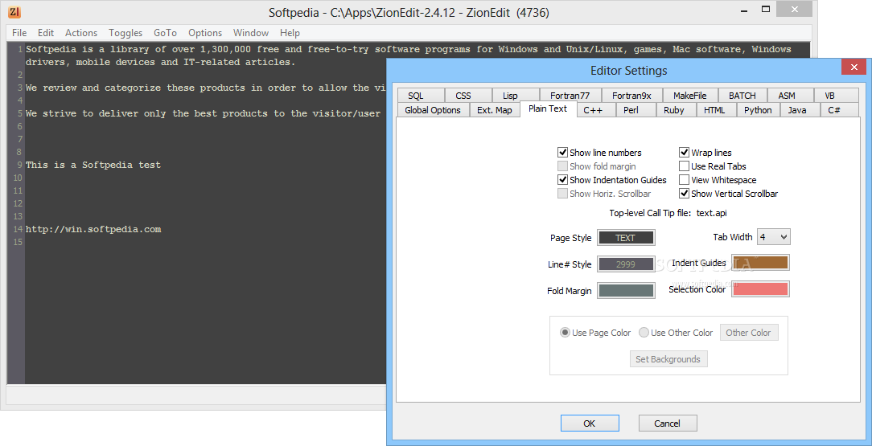Click the Indent Guides brown swatch
The height and width of the screenshot is (446, 872).
(x=760, y=263)
